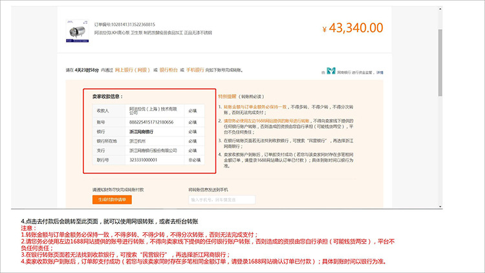Click the orange text 转账金额与订单金额务必保持一致
Viewport: 485px width, 273px height.
coord(255,107)
